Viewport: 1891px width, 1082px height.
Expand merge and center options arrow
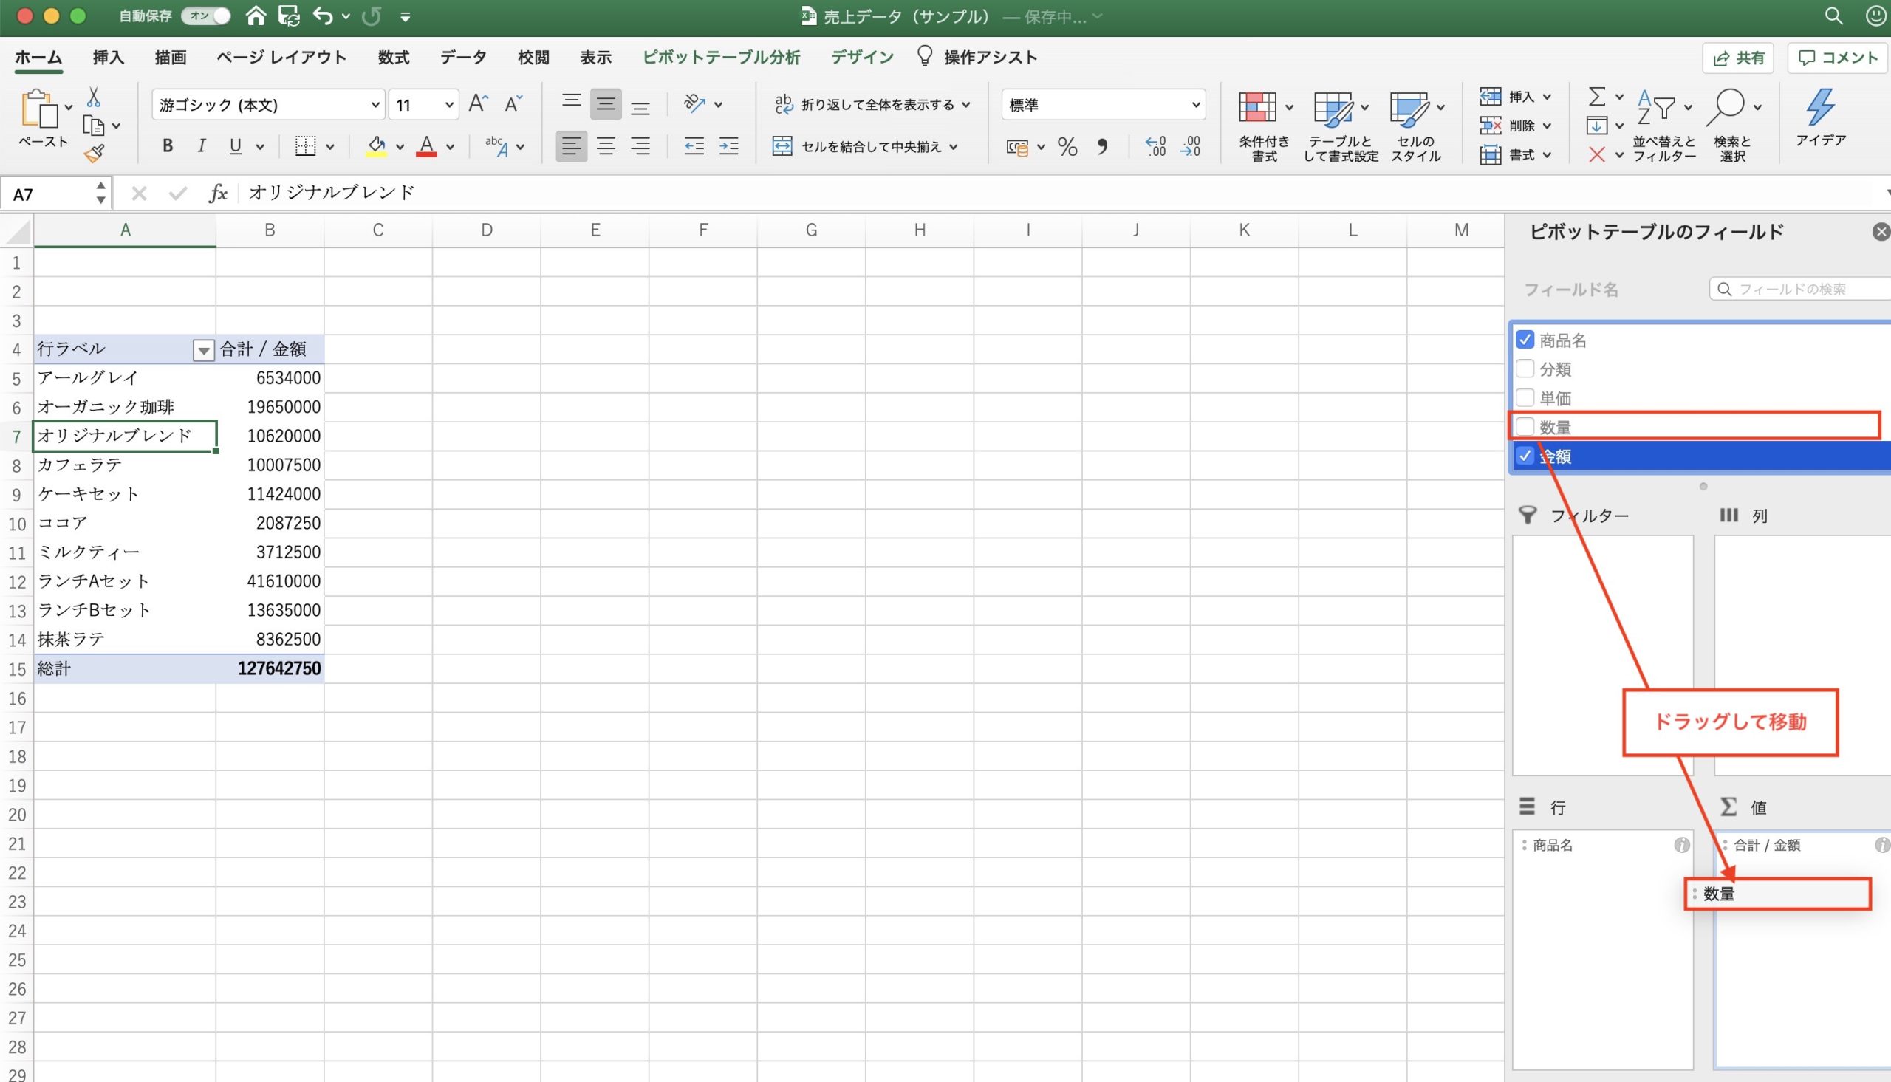954,147
